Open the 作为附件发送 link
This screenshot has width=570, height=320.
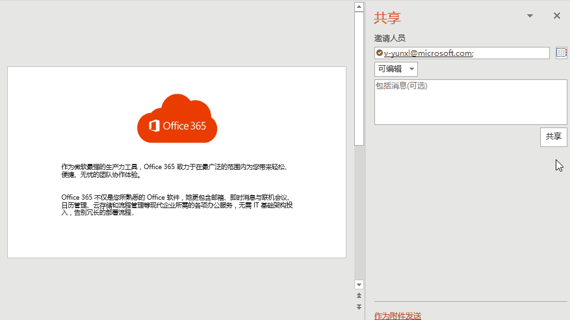(398, 315)
